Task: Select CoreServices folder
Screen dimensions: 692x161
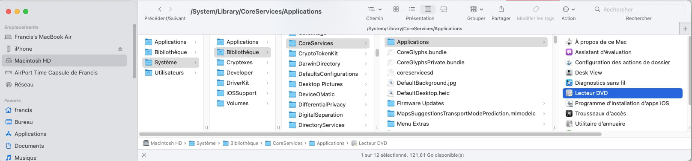Action: 328,43
